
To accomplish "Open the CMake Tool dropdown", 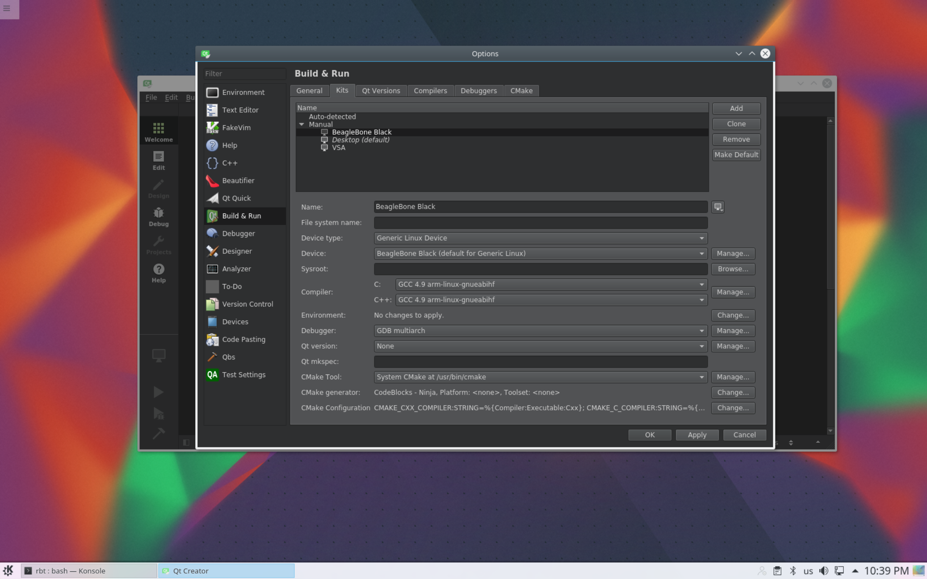I will coord(541,377).
